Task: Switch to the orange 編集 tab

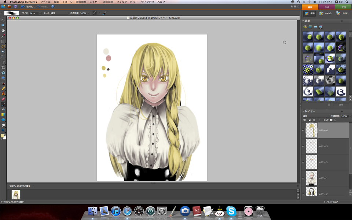Action: click(310, 7)
